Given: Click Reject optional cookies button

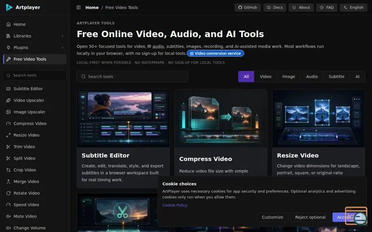Looking at the screenshot, I should click(310, 217).
